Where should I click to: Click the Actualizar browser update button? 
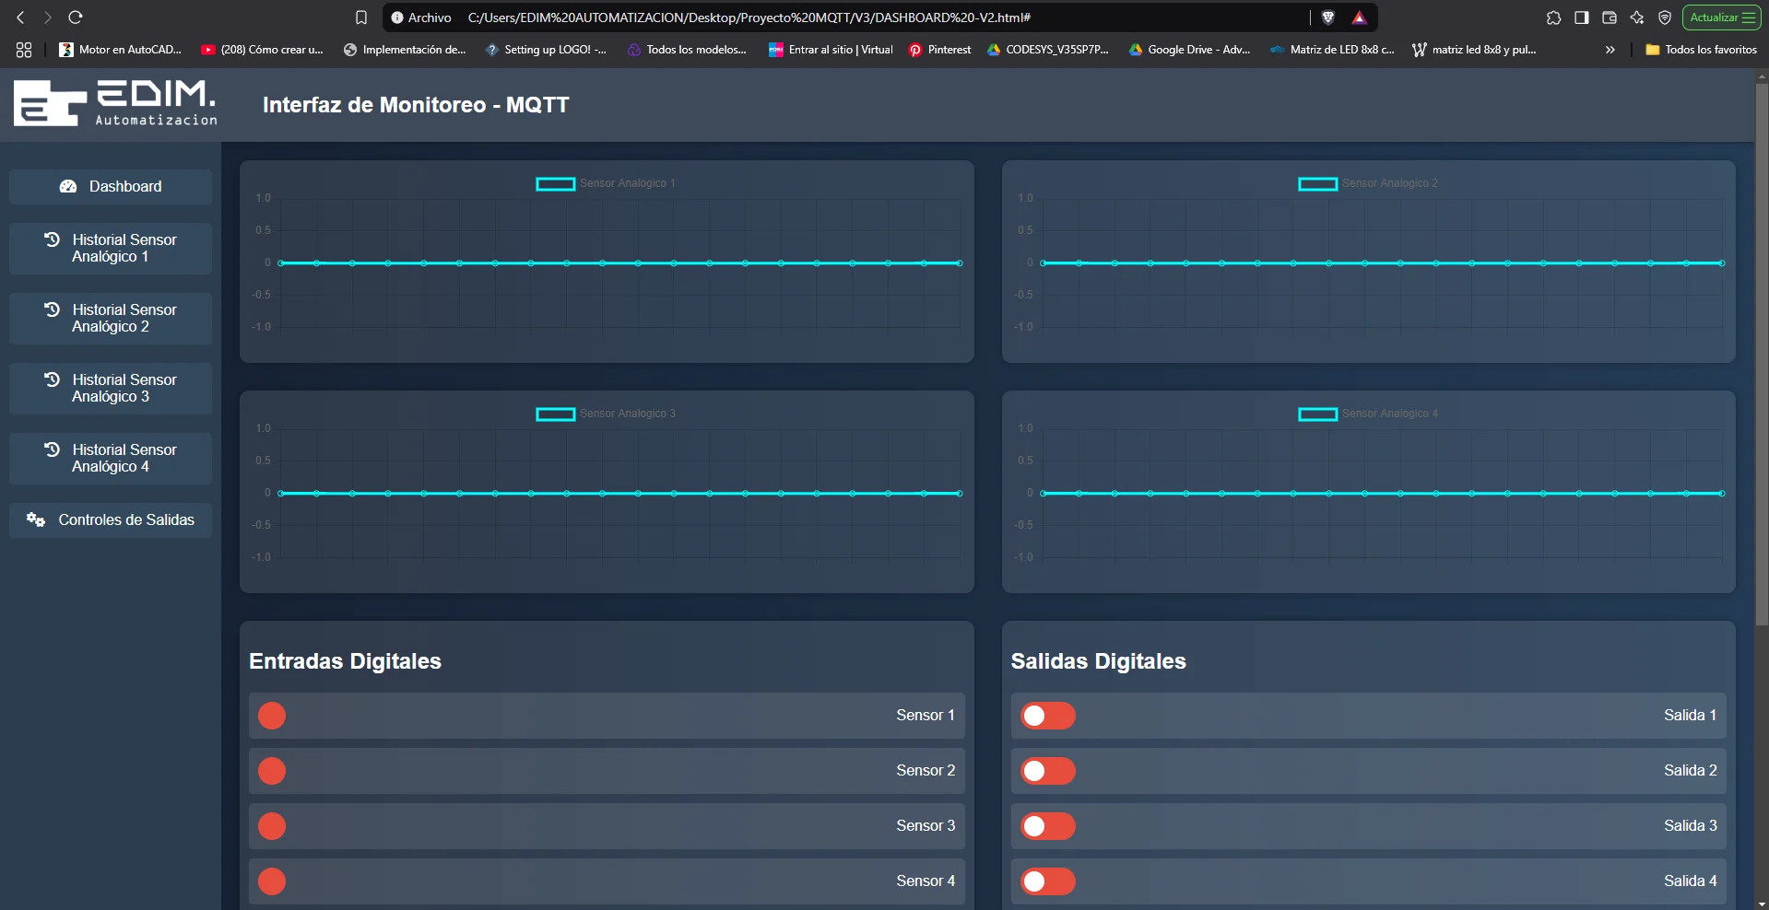point(1713,17)
